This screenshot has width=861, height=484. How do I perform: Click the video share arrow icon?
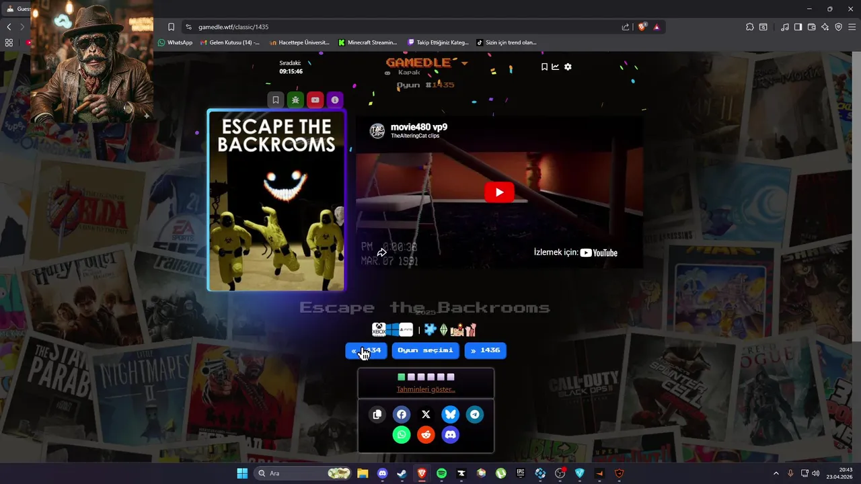coord(381,253)
